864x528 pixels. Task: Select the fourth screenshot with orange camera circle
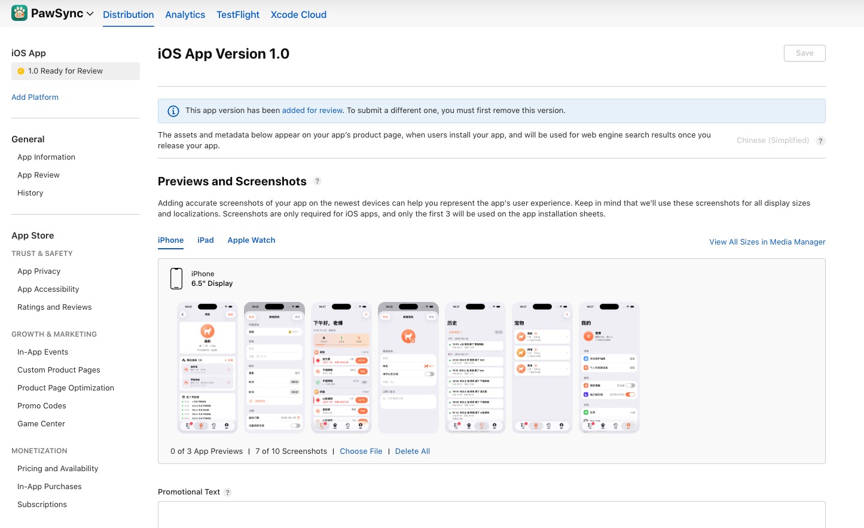click(408, 368)
